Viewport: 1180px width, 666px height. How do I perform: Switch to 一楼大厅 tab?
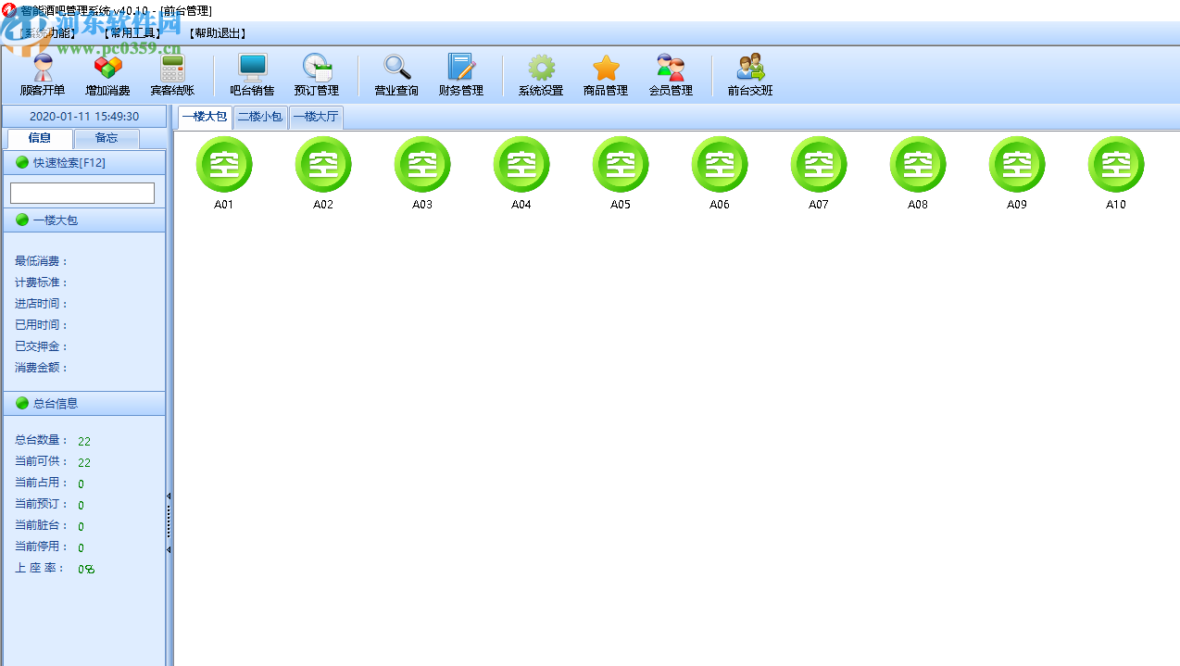[x=316, y=117]
